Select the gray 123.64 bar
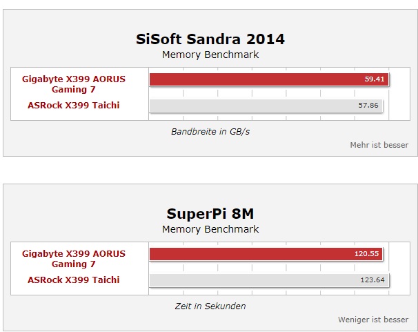Screen dimensions: 418x332 coord(269,280)
